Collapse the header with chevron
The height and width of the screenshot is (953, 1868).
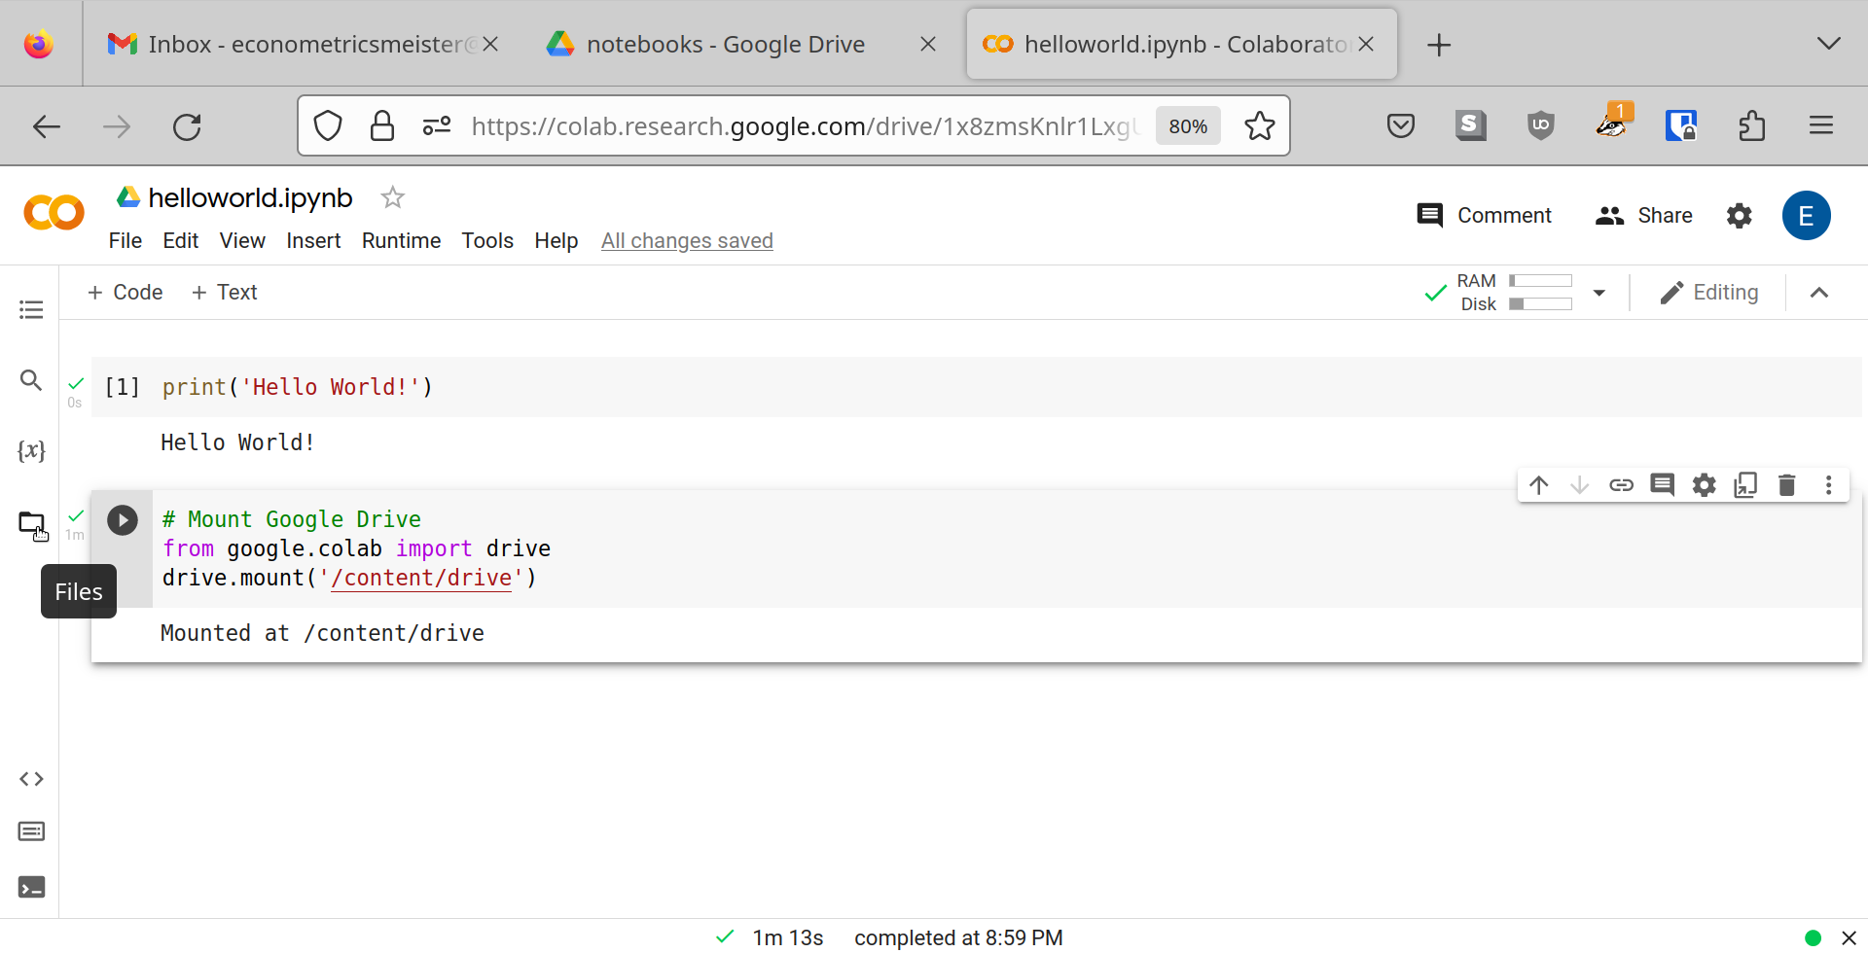pyautogui.click(x=1819, y=293)
